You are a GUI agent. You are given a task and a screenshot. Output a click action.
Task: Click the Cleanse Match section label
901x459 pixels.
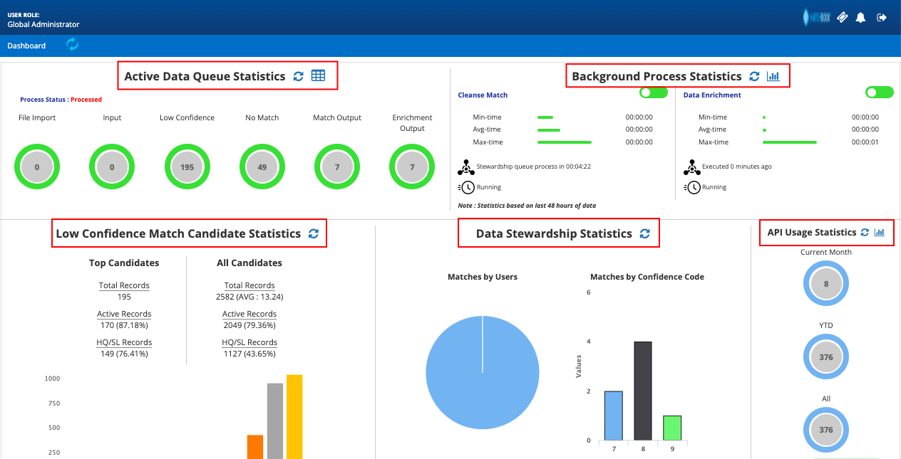(x=483, y=95)
